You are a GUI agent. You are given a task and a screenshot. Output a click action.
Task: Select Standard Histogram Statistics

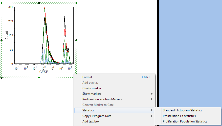(187, 110)
